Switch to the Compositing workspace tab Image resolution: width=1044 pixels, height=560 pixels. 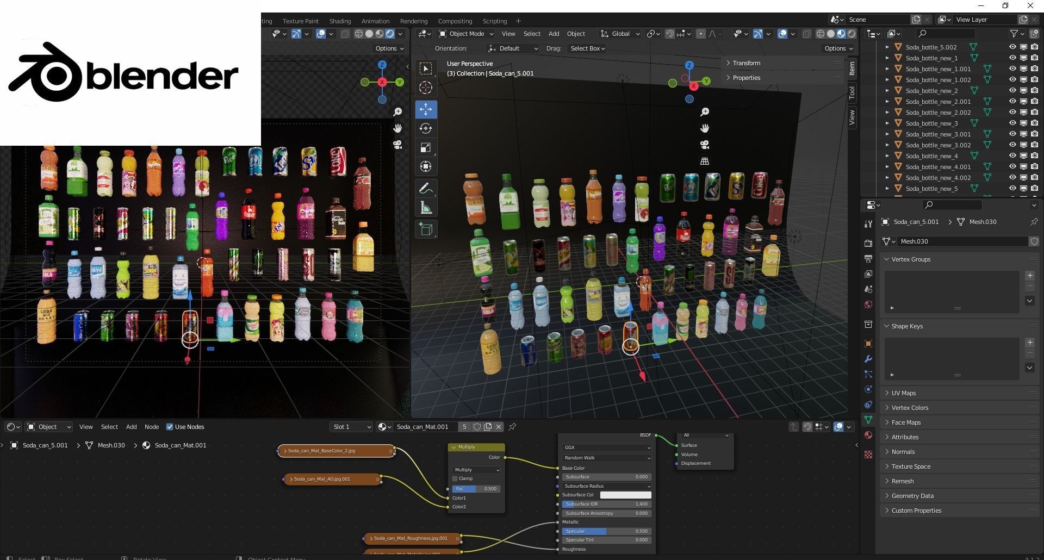click(x=455, y=21)
